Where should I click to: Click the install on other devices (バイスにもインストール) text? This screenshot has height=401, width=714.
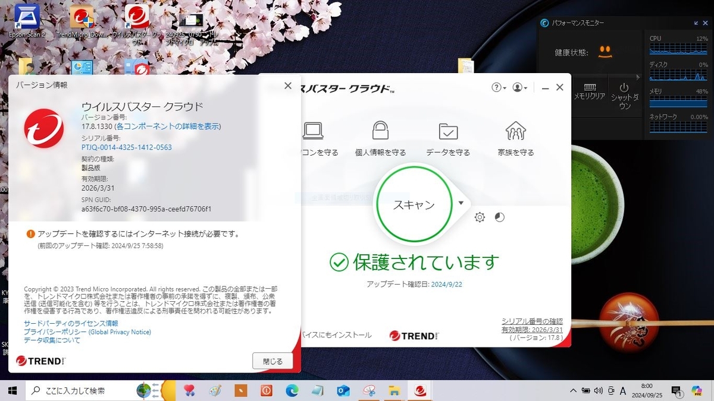[x=337, y=335]
